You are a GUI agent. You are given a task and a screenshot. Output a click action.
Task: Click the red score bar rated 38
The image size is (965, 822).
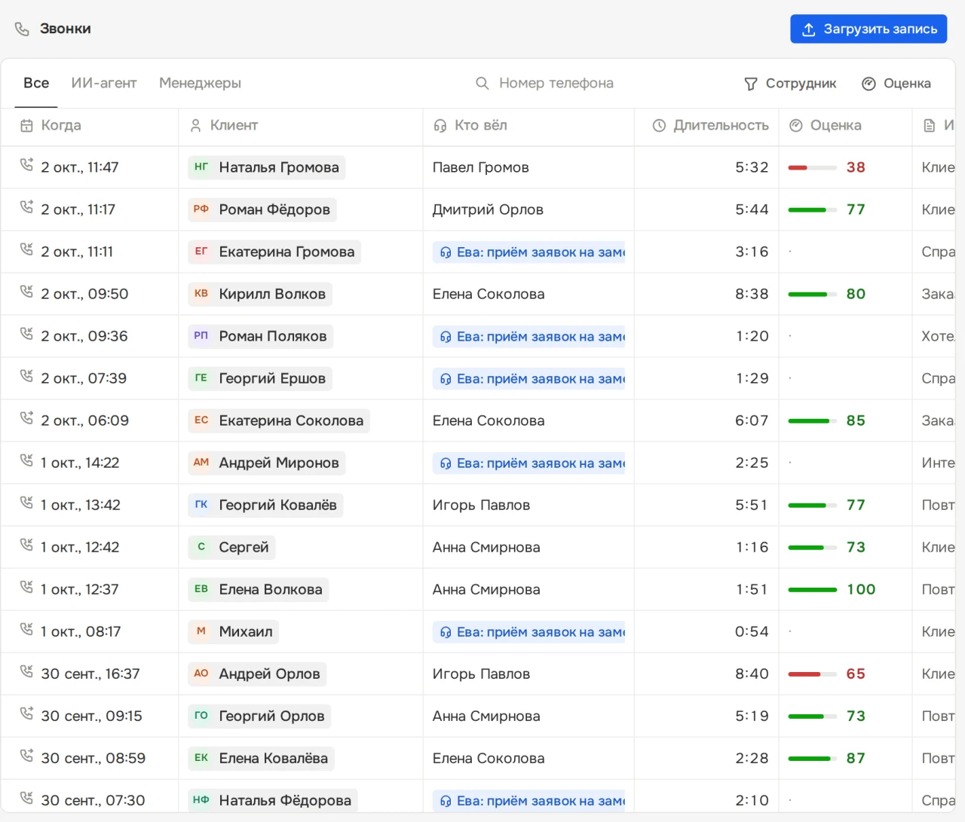812,167
